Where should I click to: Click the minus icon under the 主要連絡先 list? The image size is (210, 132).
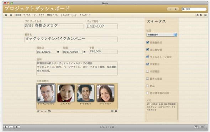pos(46,111)
